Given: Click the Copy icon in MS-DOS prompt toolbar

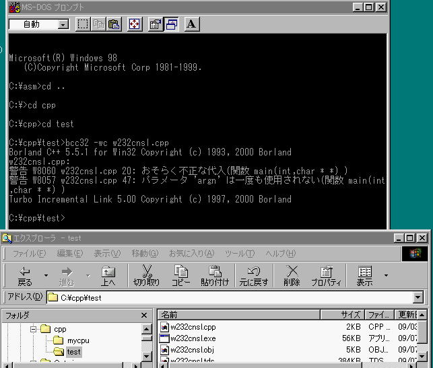Looking at the screenshot, I should (x=98, y=24).
